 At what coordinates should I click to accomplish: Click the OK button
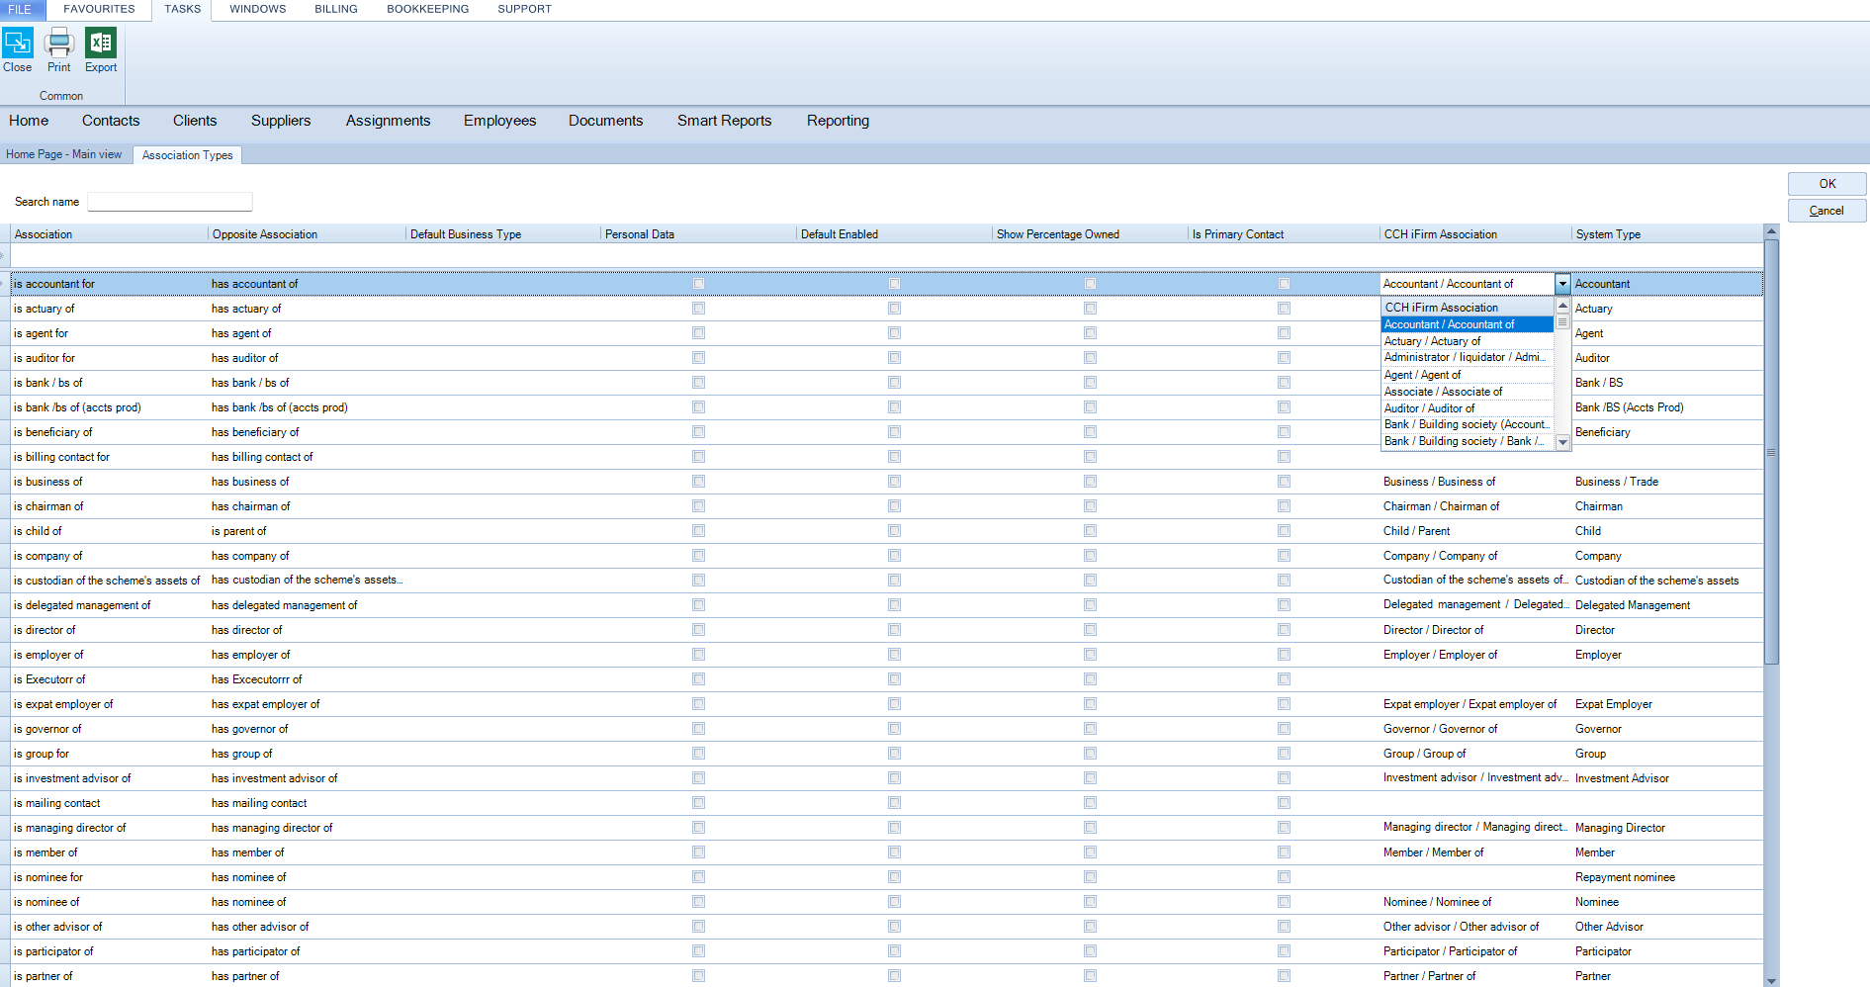click(x=1826, y=184)
